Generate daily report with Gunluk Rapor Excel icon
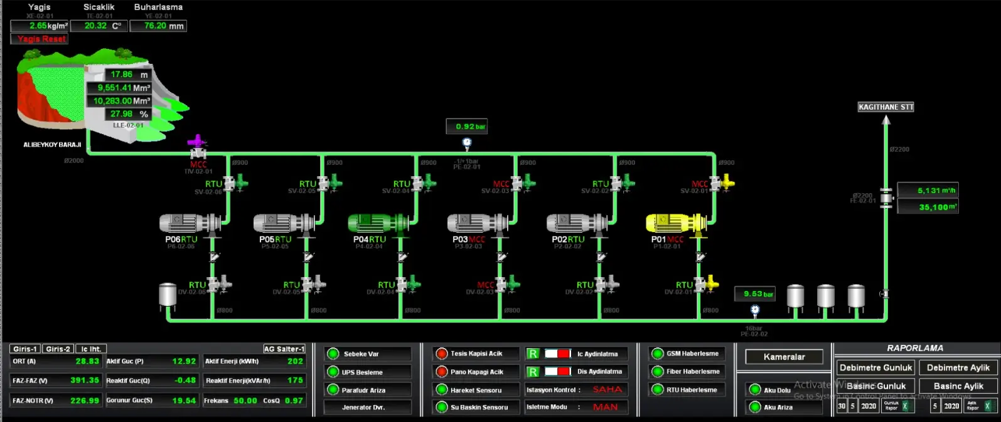Screen dimensions: 1001x422 (x=904, y=406)
